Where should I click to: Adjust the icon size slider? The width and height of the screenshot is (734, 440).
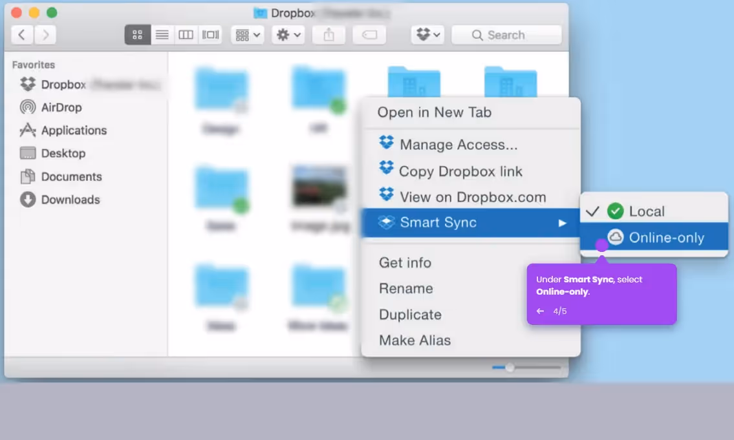coord(526,368)
